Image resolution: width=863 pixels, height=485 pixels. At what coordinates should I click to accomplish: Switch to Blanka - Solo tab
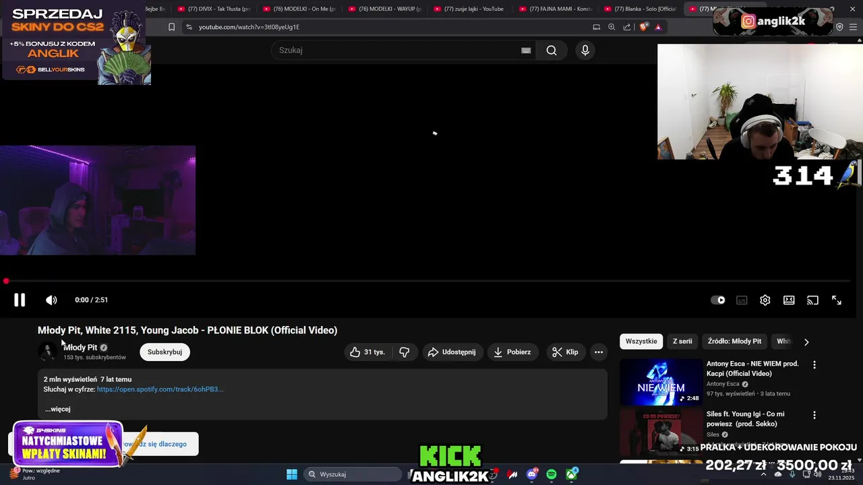point(641,9)
